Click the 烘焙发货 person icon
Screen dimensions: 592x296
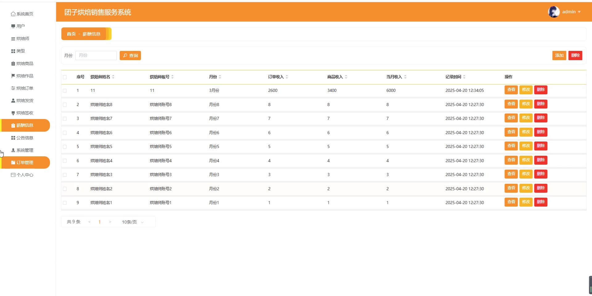tap(13, 101)
